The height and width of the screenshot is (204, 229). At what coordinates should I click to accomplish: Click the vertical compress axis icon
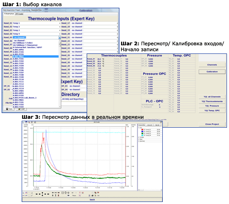56,195
